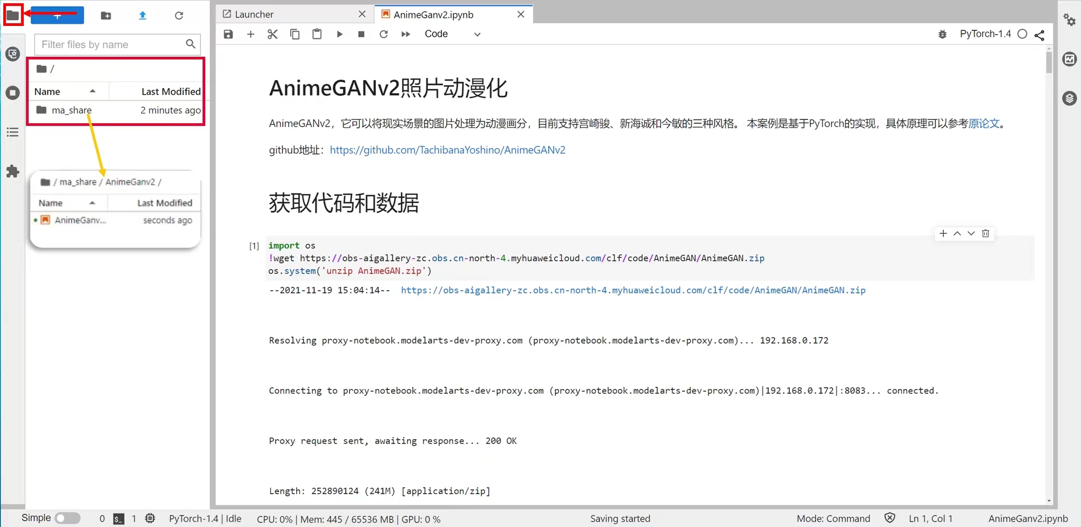Open the table of contents panel
The height and width of the screenshot is (527, 1081).
point(12,132)
